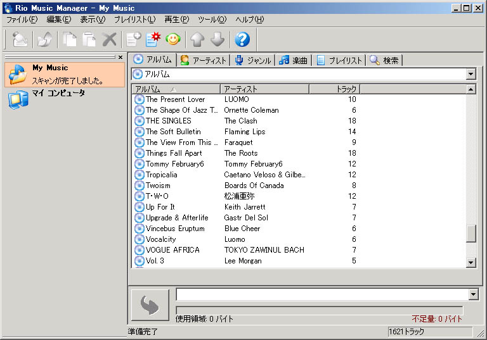
Task: Click the transfer arrow button at bottom
Action: [150, 305]
